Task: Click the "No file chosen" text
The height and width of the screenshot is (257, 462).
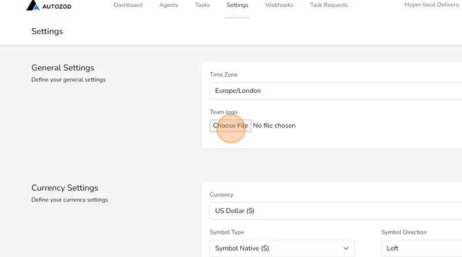Action: [x=274, y=126]
